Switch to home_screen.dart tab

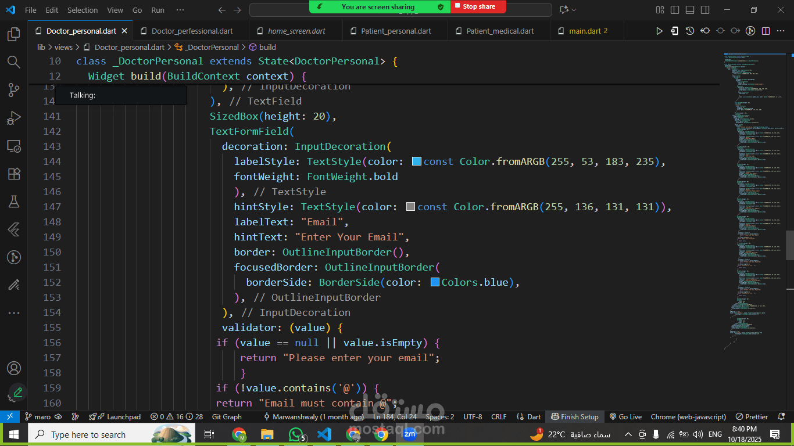tap(296, 31)
